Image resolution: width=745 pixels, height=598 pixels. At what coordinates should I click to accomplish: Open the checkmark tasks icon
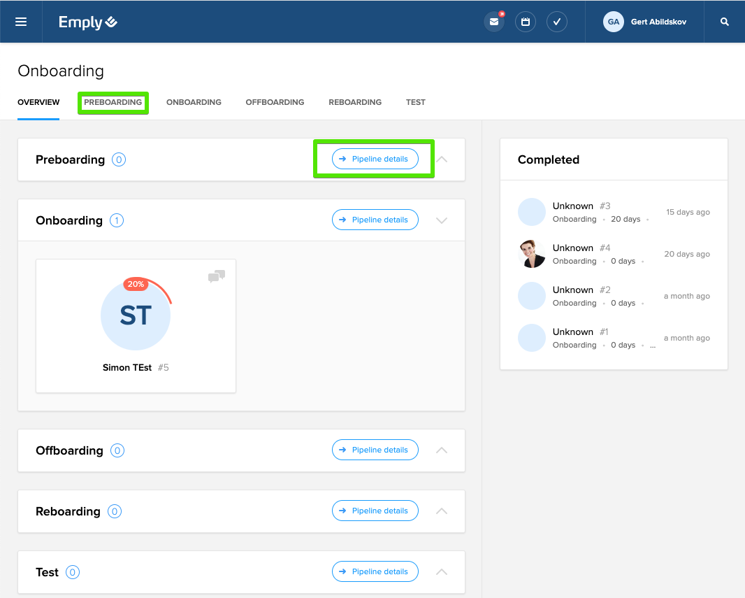(x=557, y=22)
